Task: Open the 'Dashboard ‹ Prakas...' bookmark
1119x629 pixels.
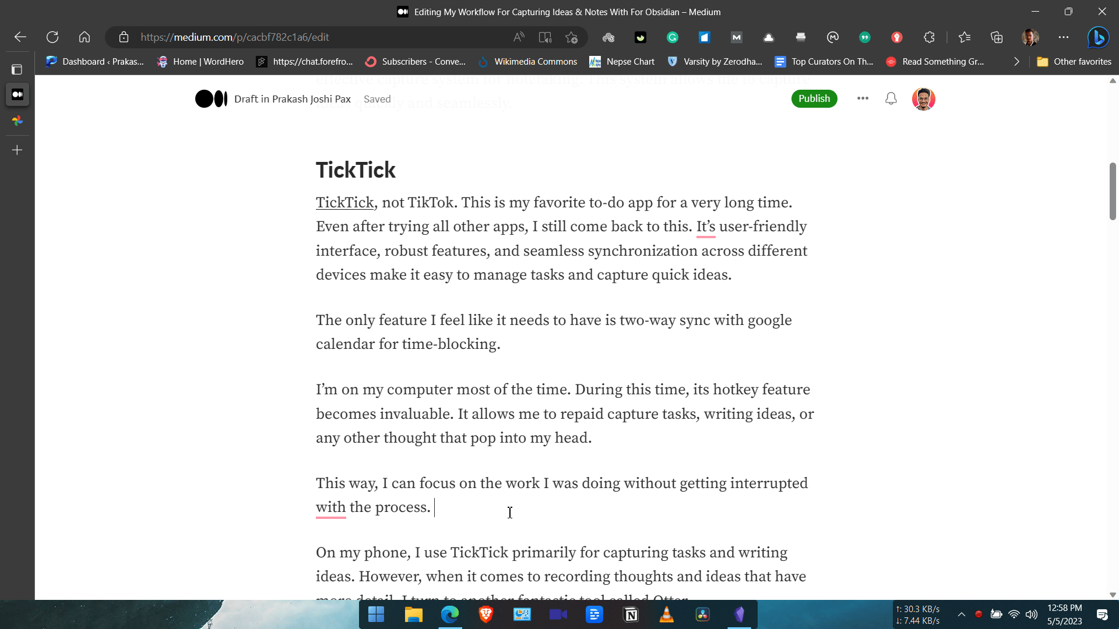Action: pyautogui.click(x=95, y=62)
